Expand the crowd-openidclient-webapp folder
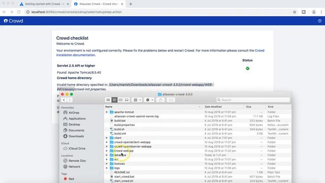Image resolution: width=325 pixels, height=183 pixels. point(107,142)
